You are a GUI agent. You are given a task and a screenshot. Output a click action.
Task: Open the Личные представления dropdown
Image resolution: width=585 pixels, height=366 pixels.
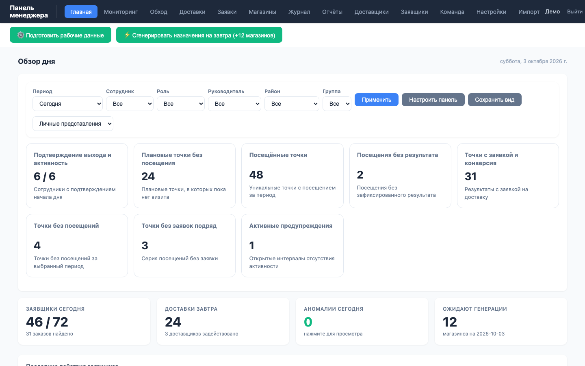(x=73, y=124)
